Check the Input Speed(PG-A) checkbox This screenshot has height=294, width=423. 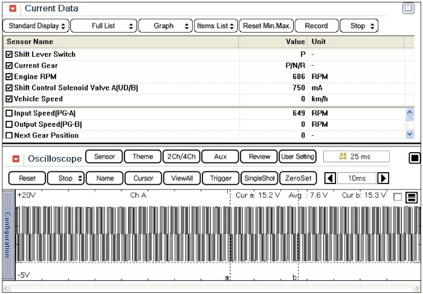[x=9, y=113]
